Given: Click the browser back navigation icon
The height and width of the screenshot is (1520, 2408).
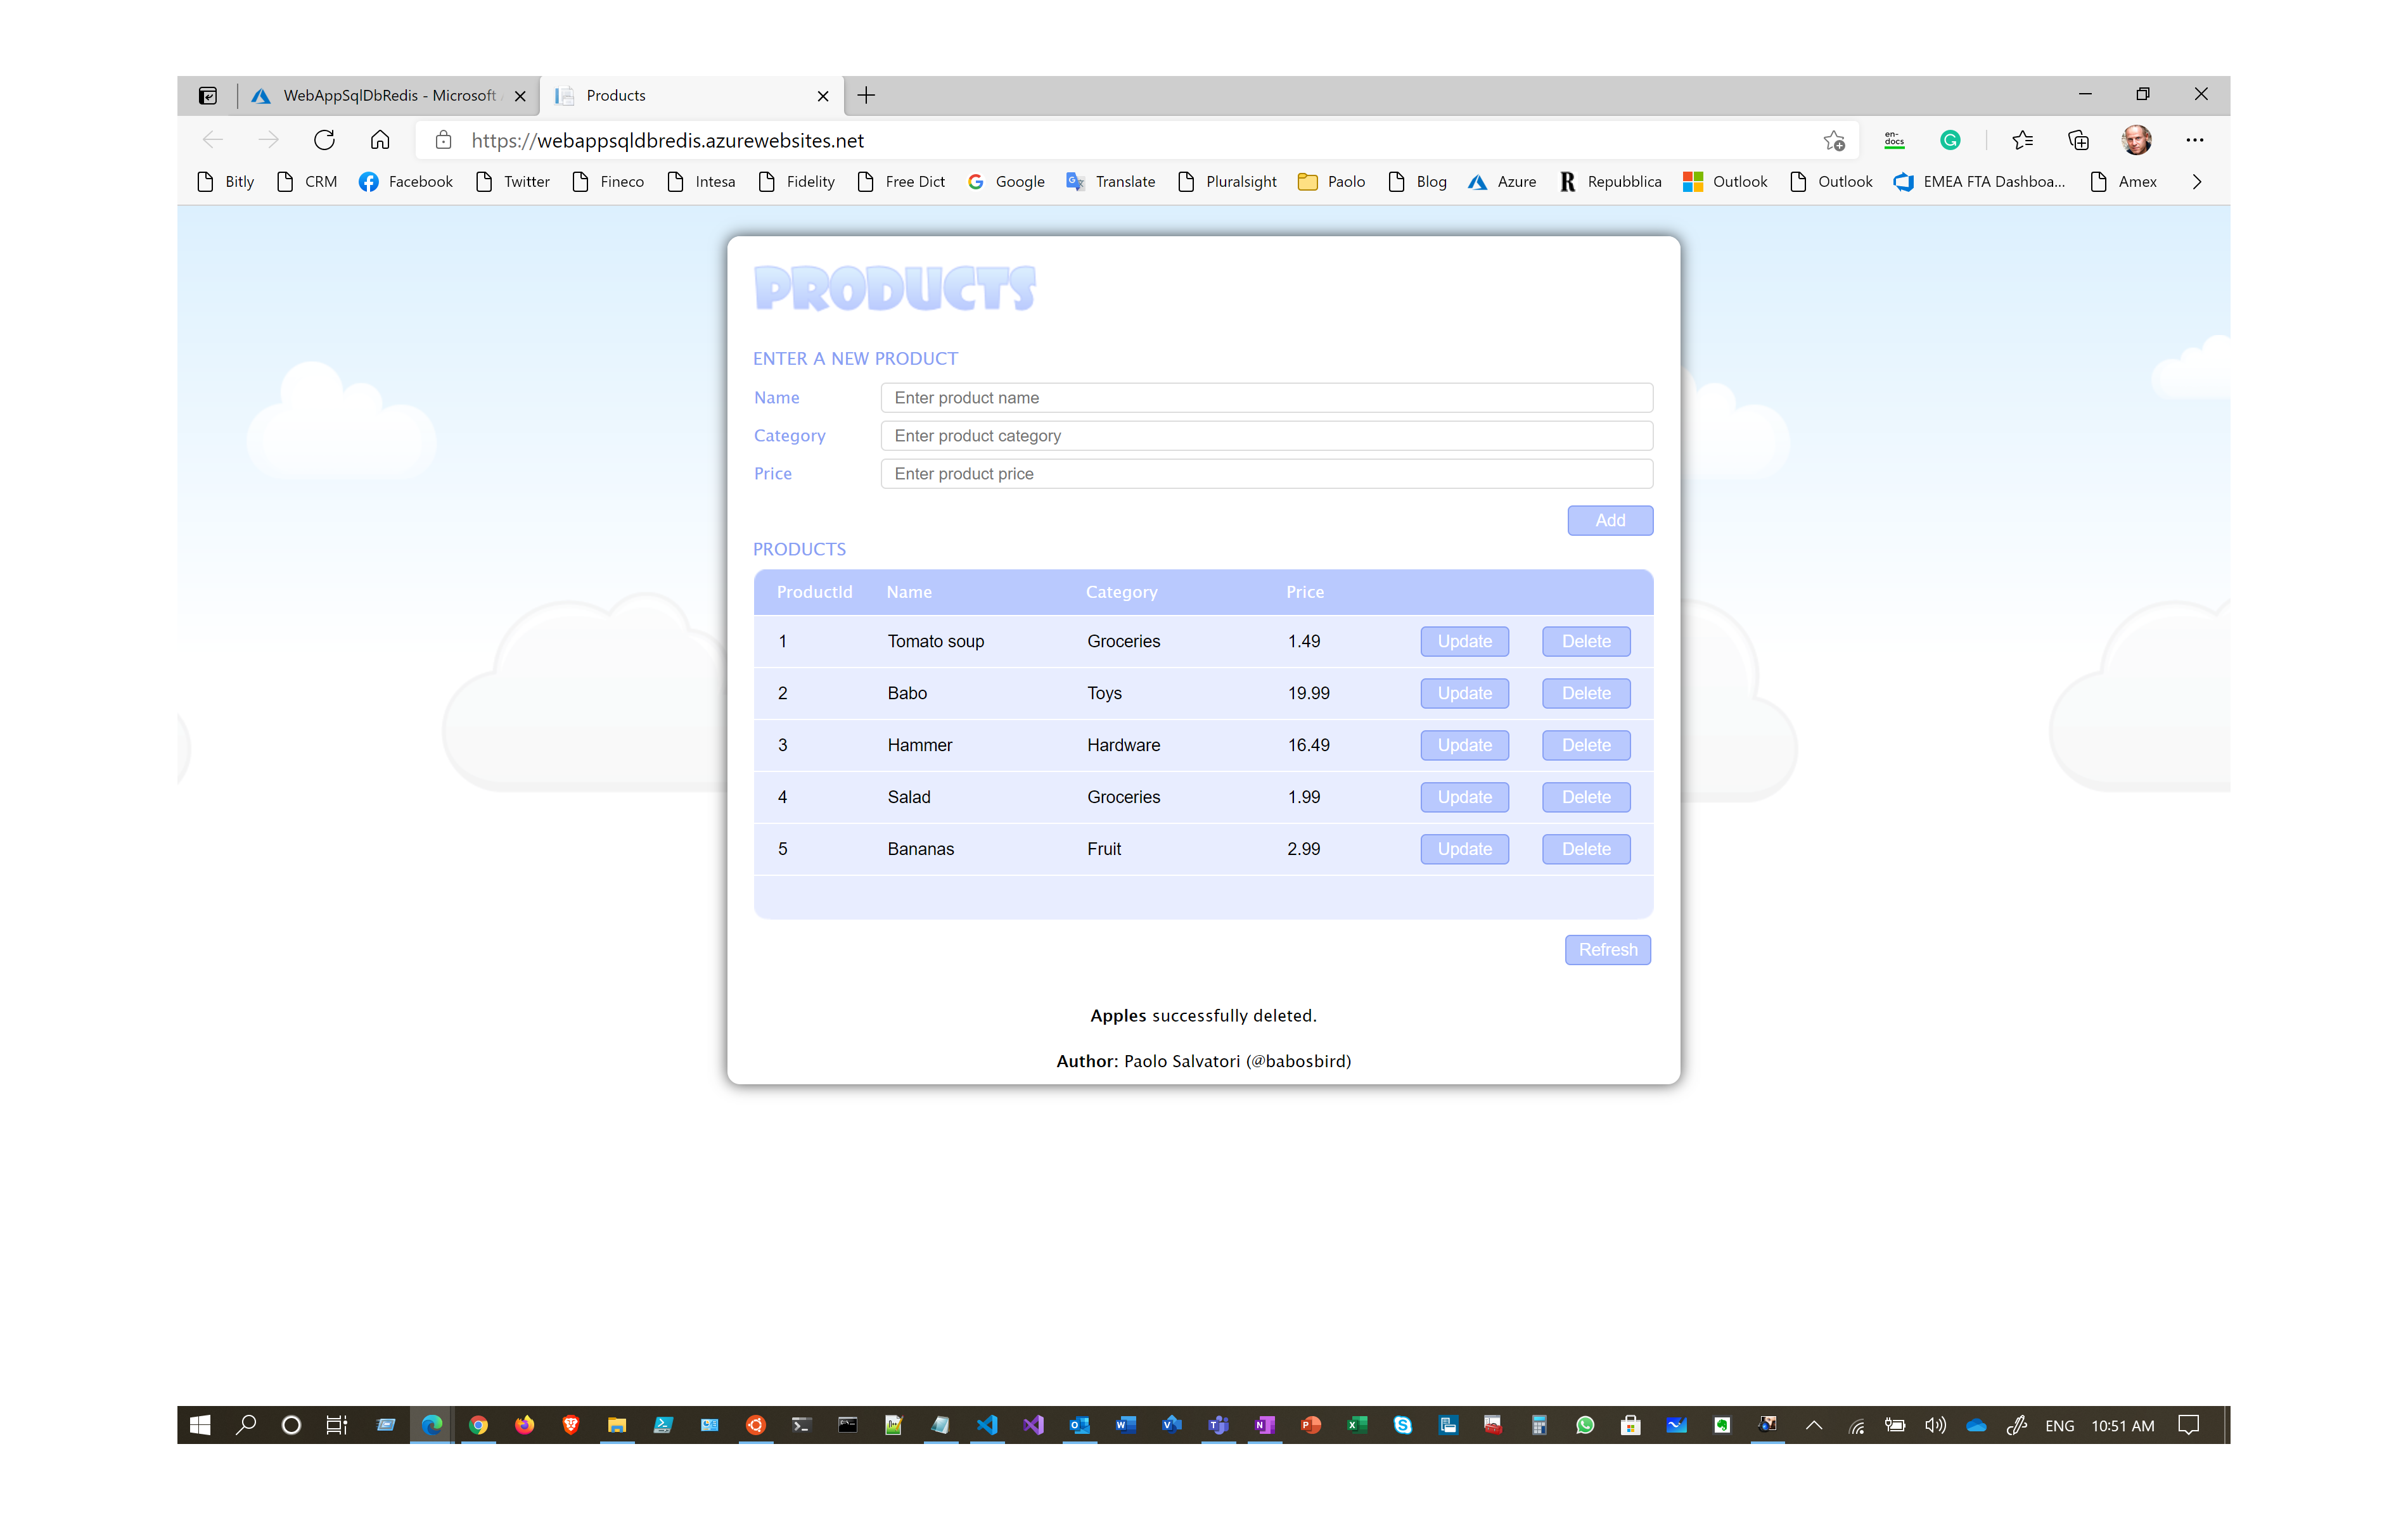Looking at the screenshot, I should pos(212,140).
